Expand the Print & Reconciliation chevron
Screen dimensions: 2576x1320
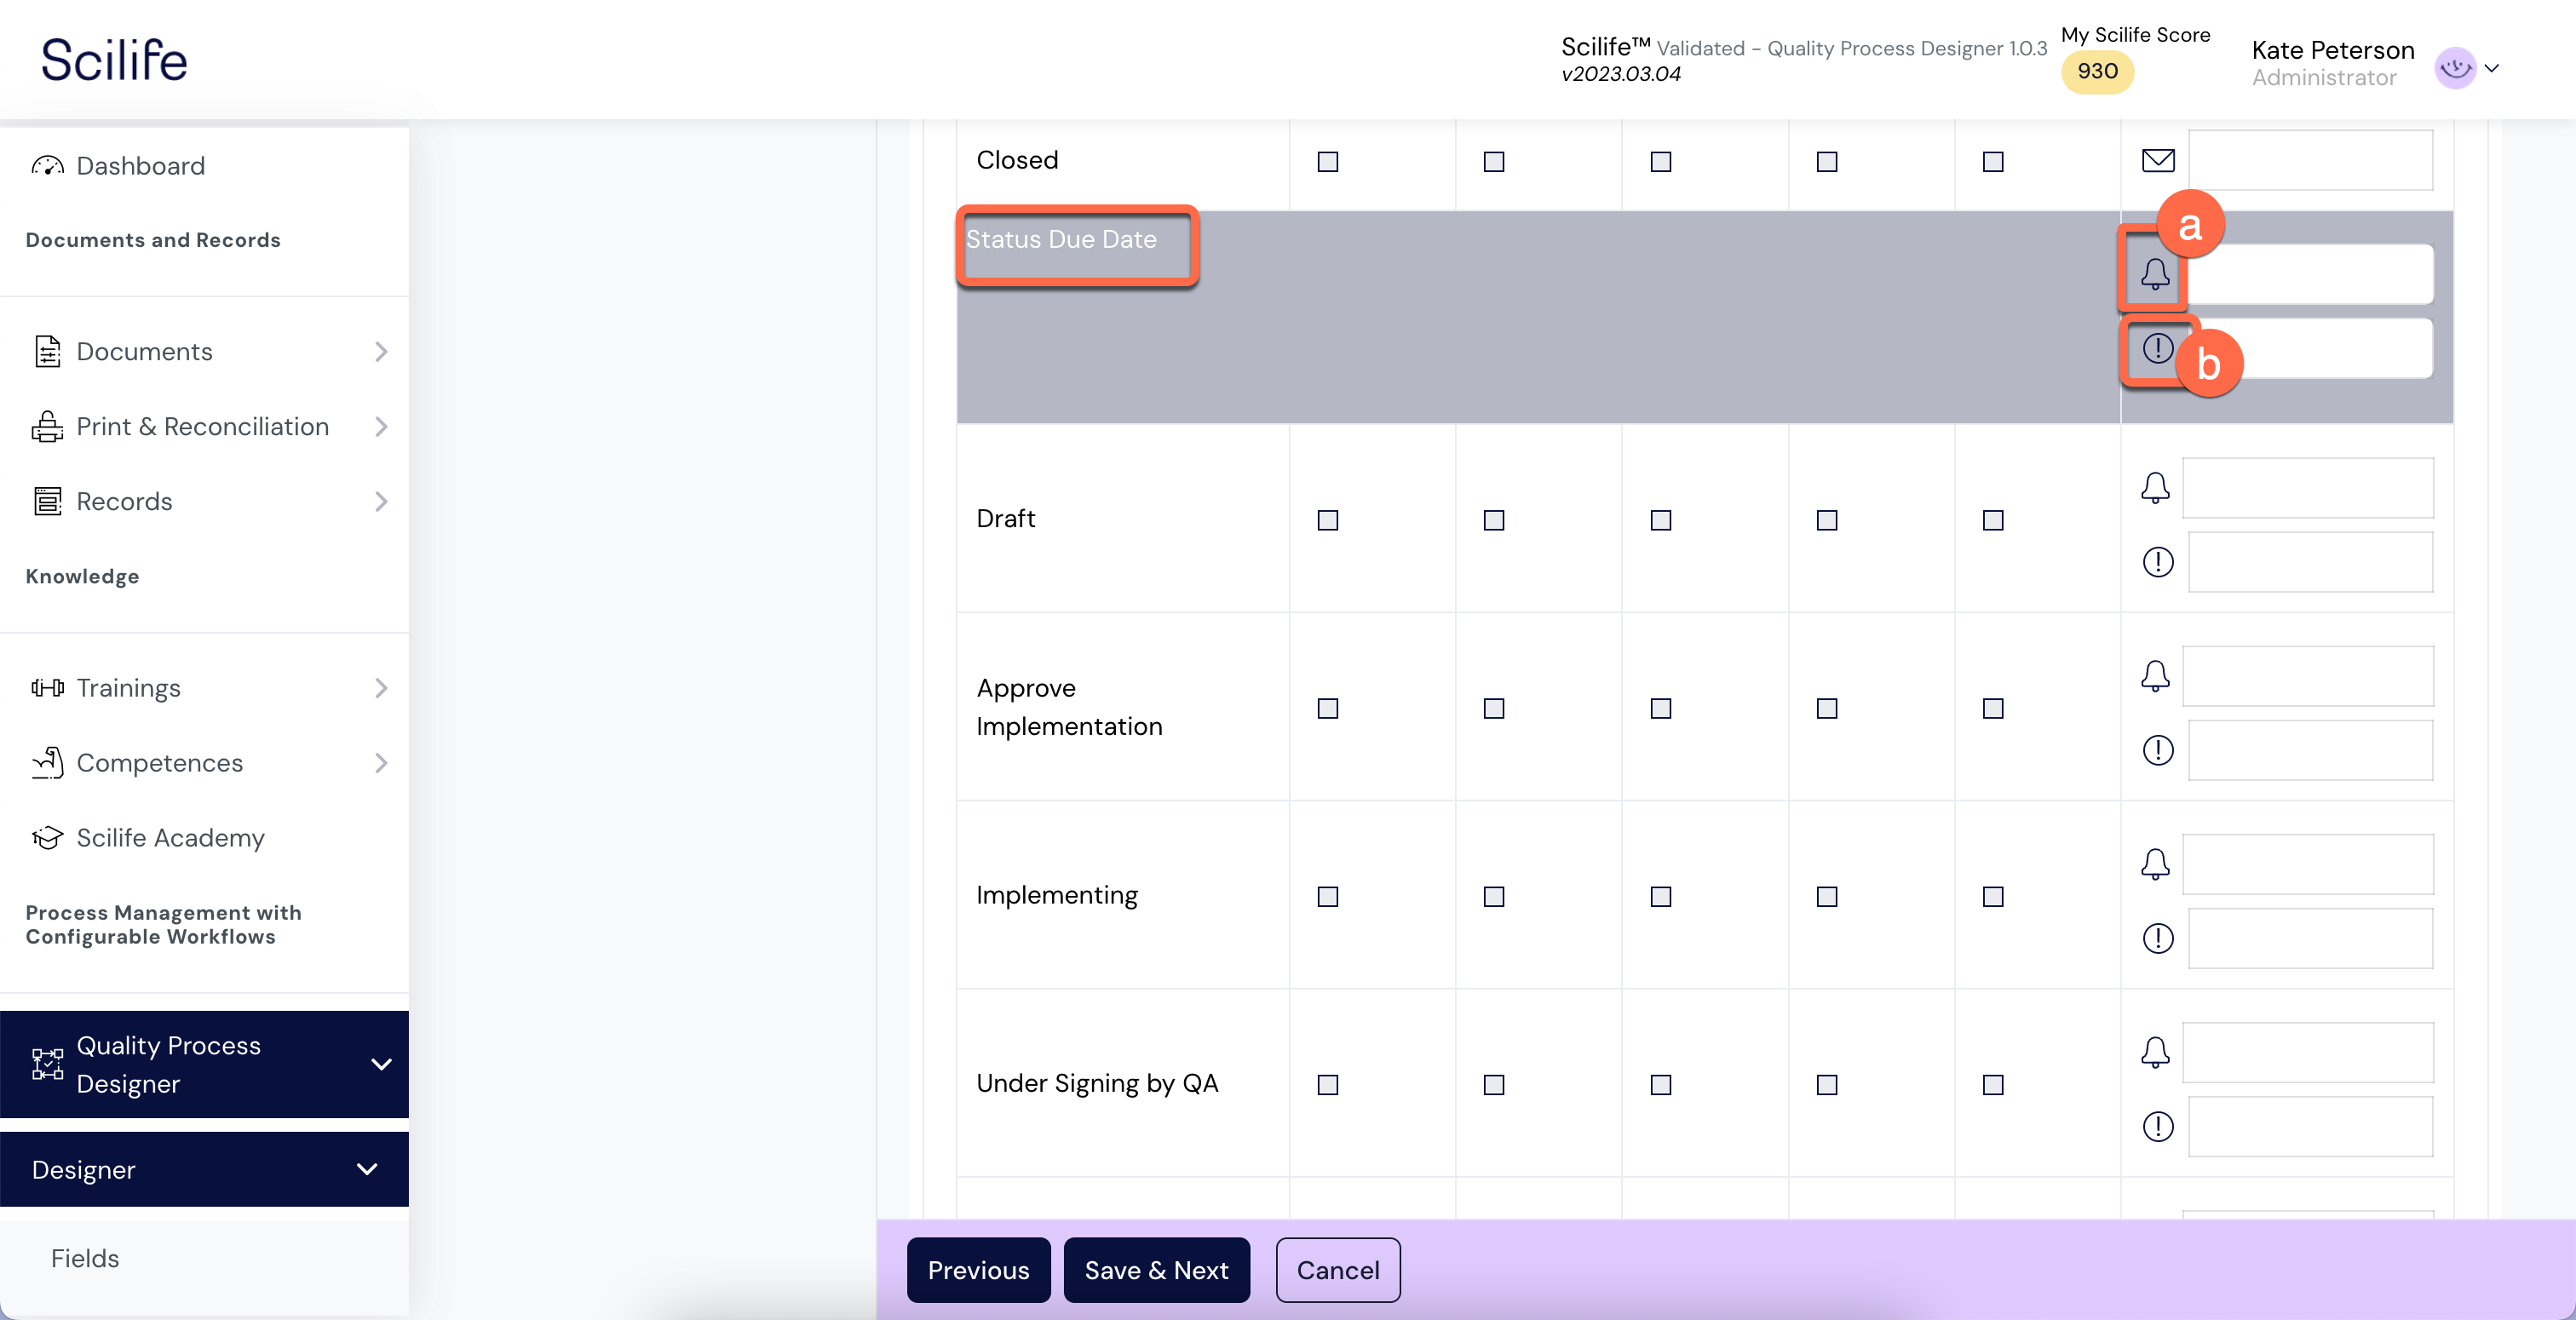click(x=381, y=427)
